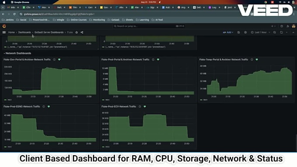The height and width of the screenshot is (167, 297).
Task: Show info for Fluke-Temp-Portal network panel
Action: click(252, 60)
